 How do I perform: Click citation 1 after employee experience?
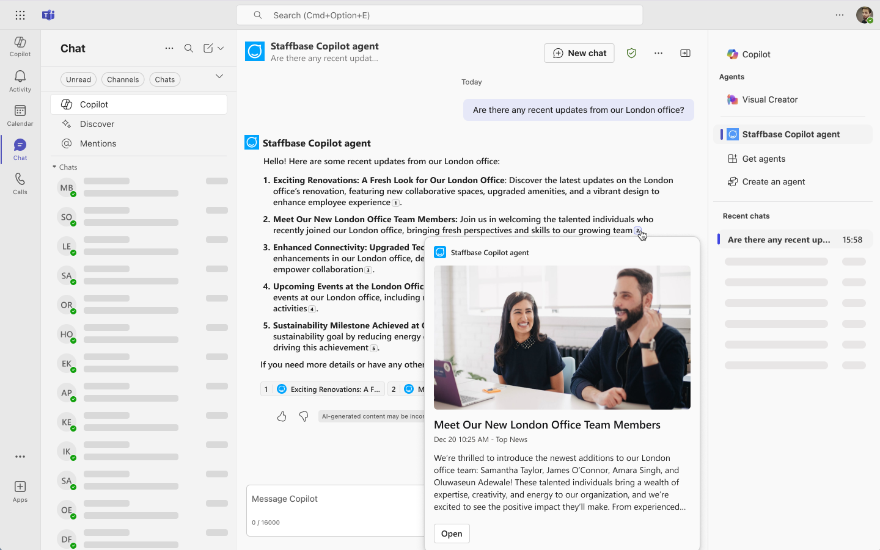[395, 203]
